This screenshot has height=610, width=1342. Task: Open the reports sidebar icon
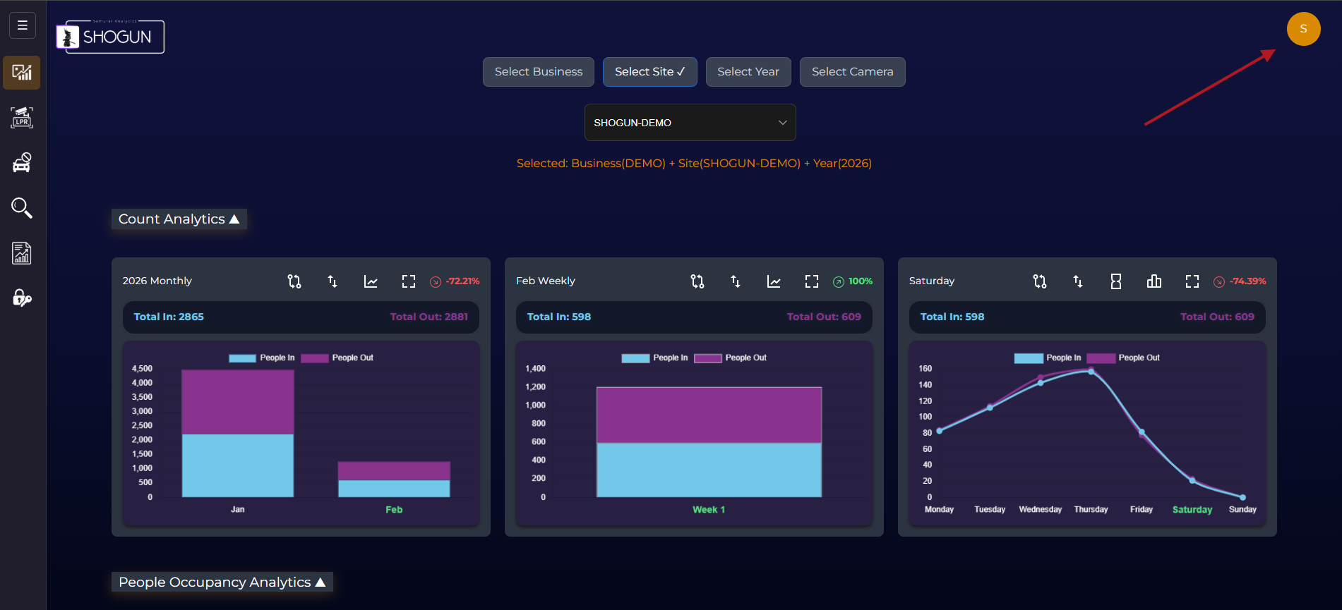22,253
